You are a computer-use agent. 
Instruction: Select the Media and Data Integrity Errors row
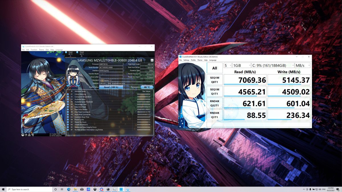click(x=110, y=127)
